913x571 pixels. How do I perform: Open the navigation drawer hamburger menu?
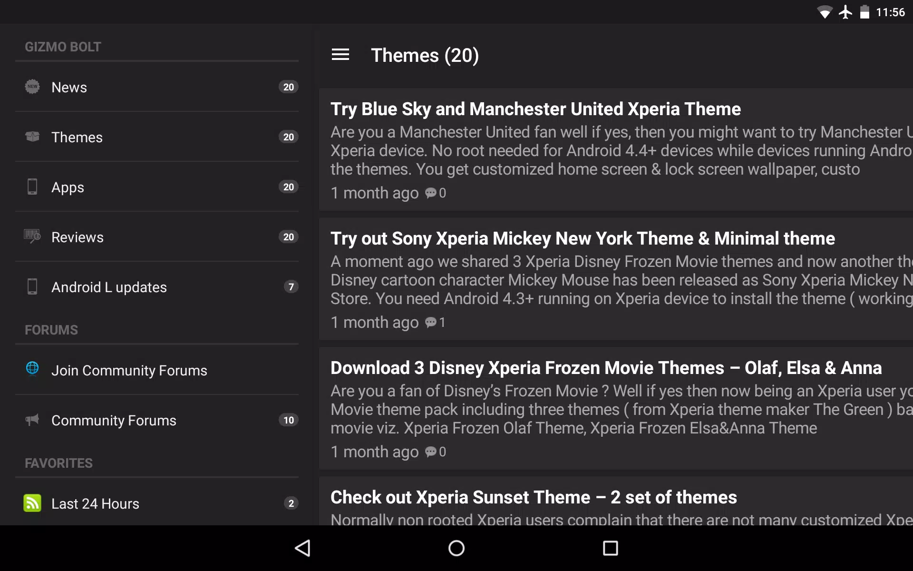coord(340,55)
